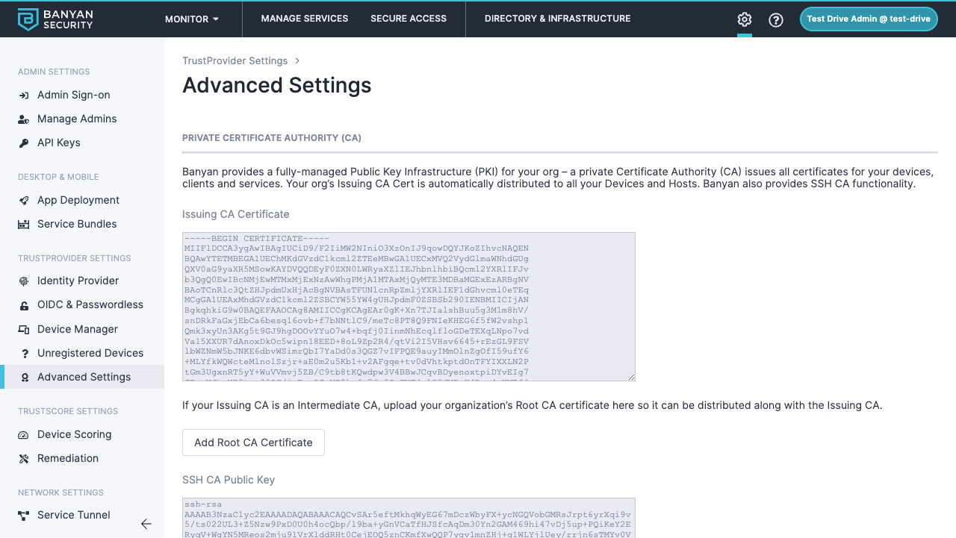
Task: Click the Admin Sign-on icon in sidebar
Action: pos(24,96)
